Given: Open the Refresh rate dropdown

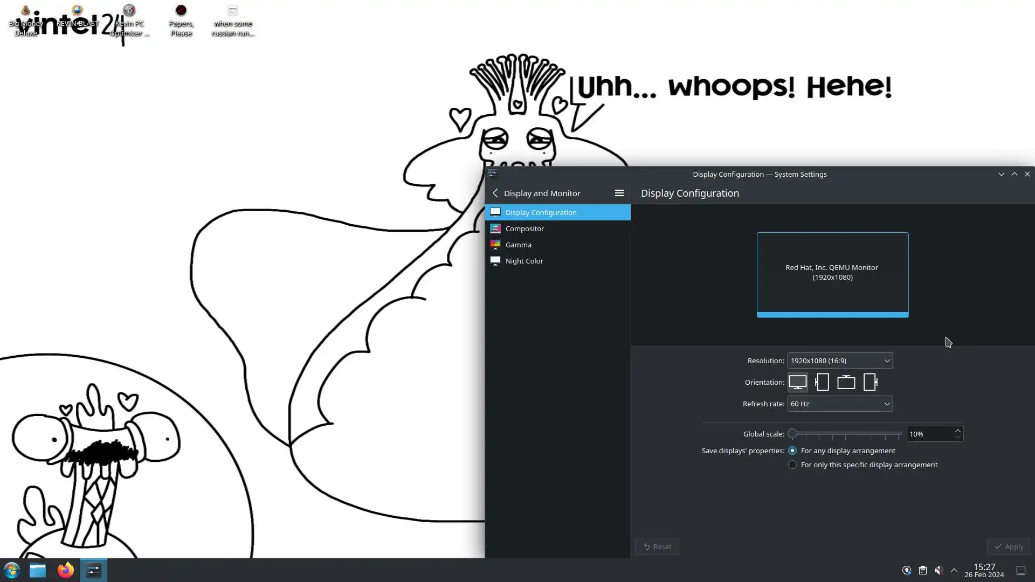Looking at the screenshot, I should 839,404.
